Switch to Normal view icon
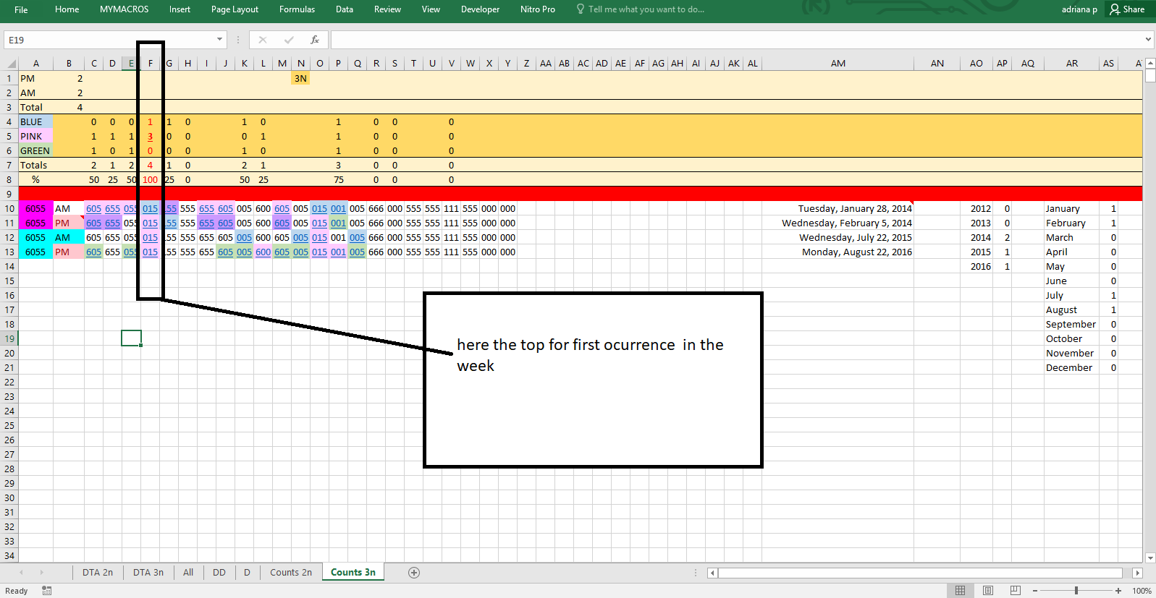 [x=960, y=591]
